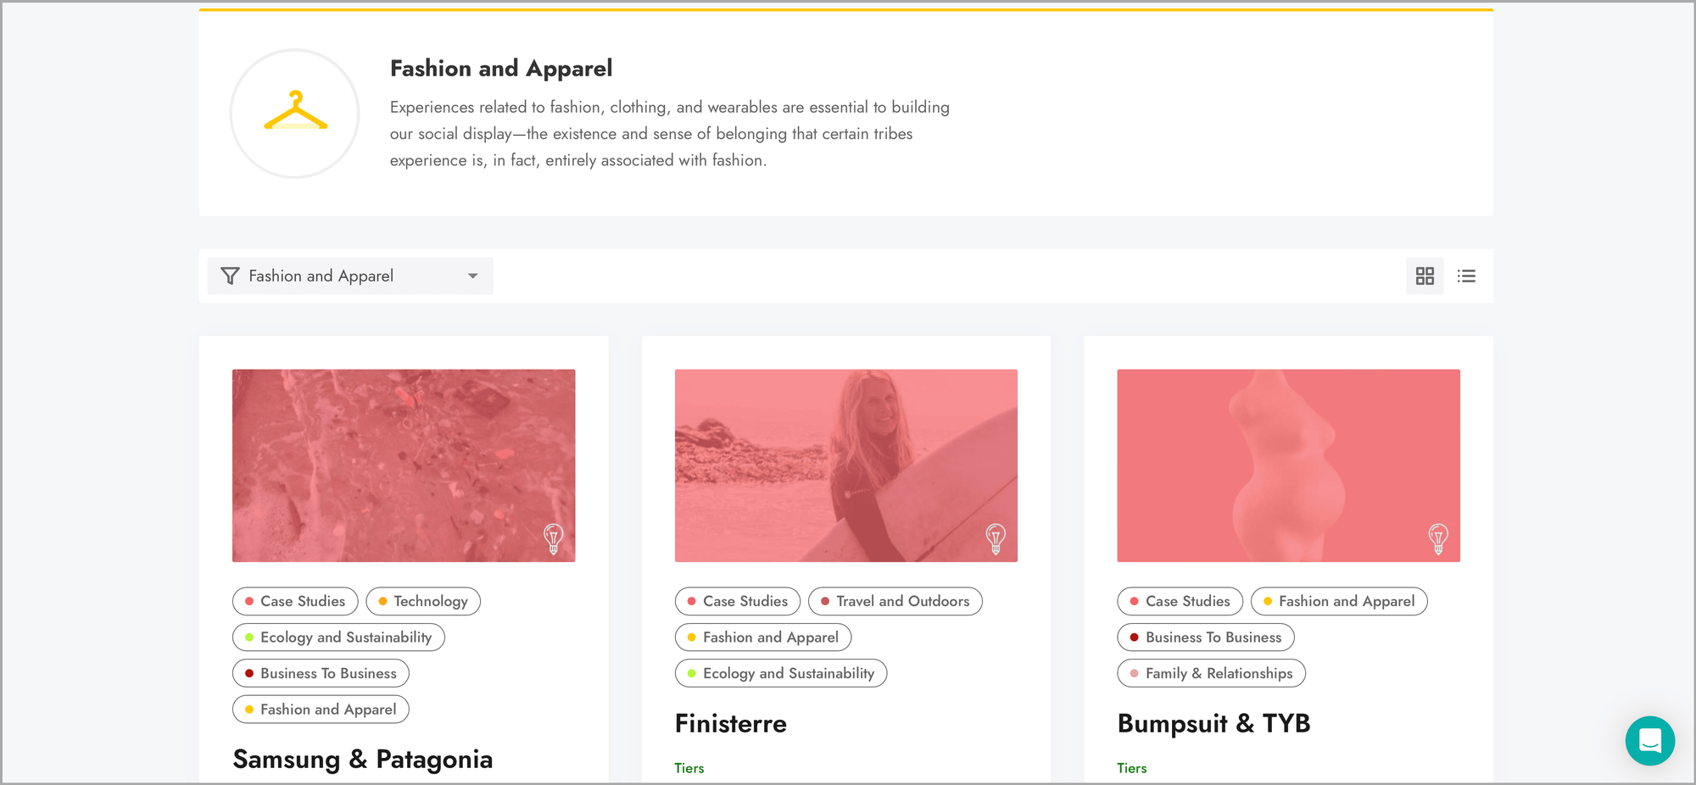Select Travel and Outdoors tag

coord(895,601)
